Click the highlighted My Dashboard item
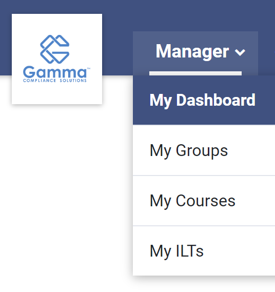The height and width of the screenshot is (292, 275). click(x=204, y=100)
